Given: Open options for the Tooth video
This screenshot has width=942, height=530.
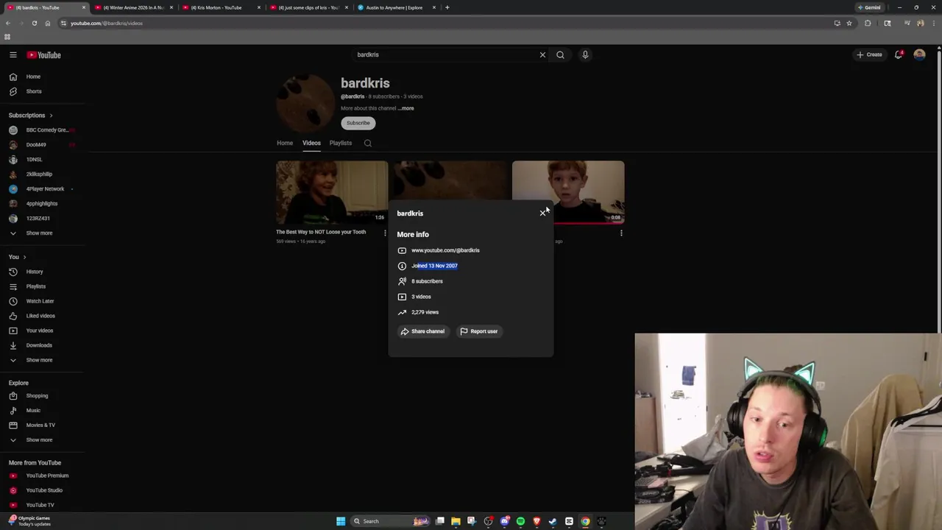Looking at the screenshot, I should click(x=384, y=233).
